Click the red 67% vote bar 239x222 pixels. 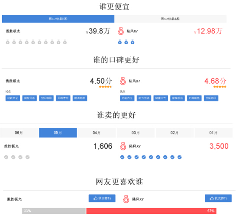(x=152, y=211)
